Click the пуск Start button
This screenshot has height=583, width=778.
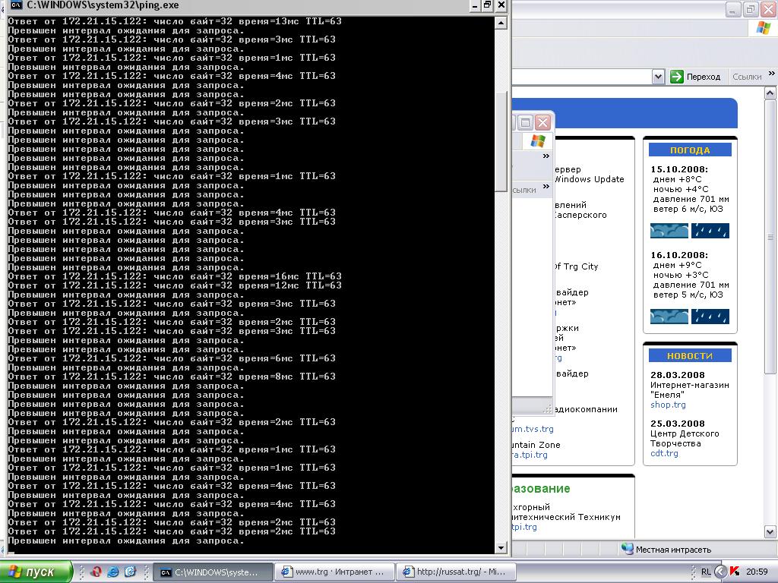(x=36, y=572)
